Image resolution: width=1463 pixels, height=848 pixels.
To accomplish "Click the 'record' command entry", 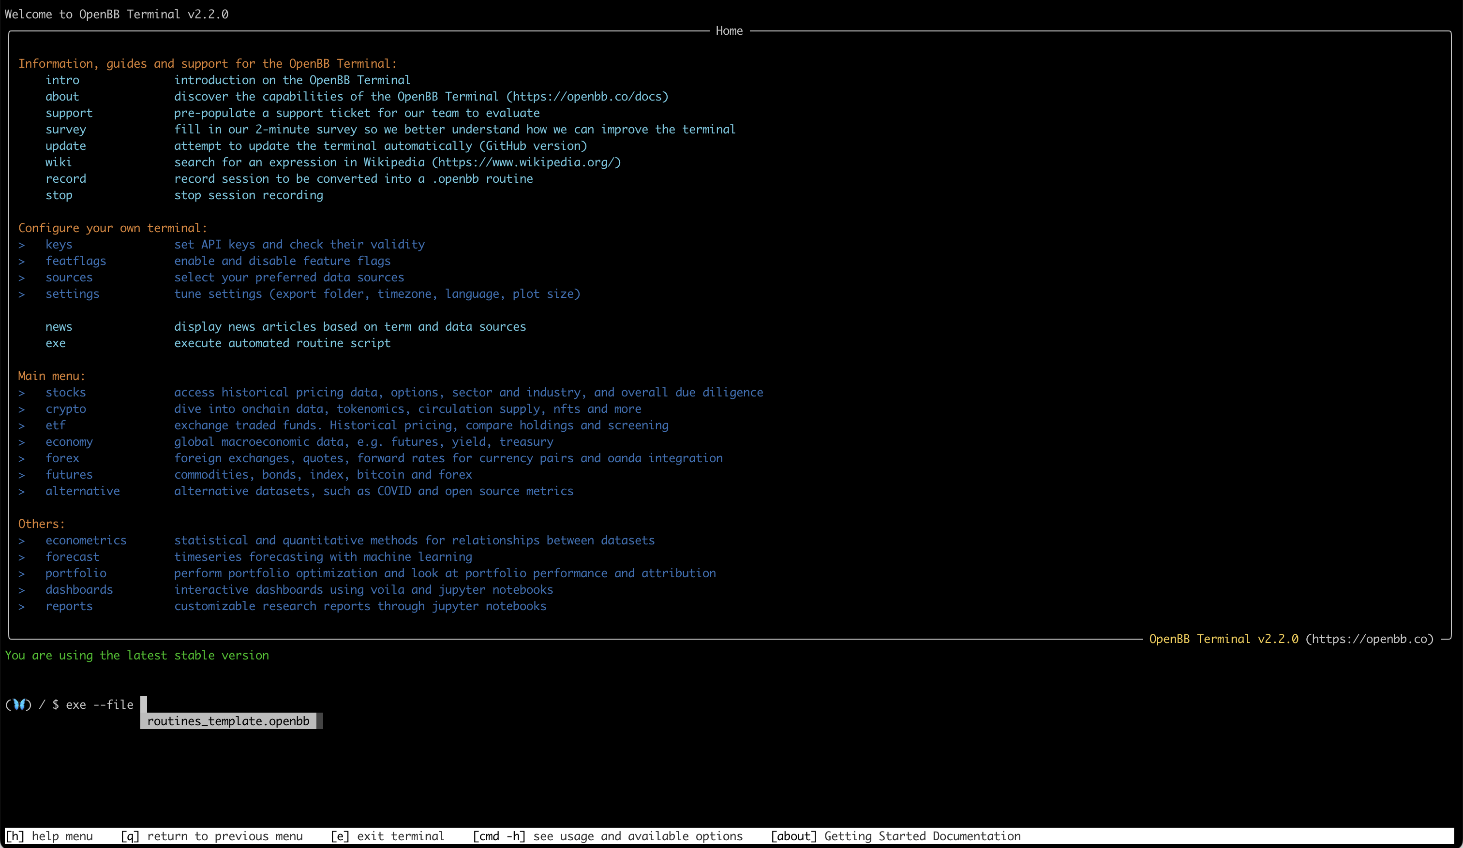I will [x=66, y=179].
